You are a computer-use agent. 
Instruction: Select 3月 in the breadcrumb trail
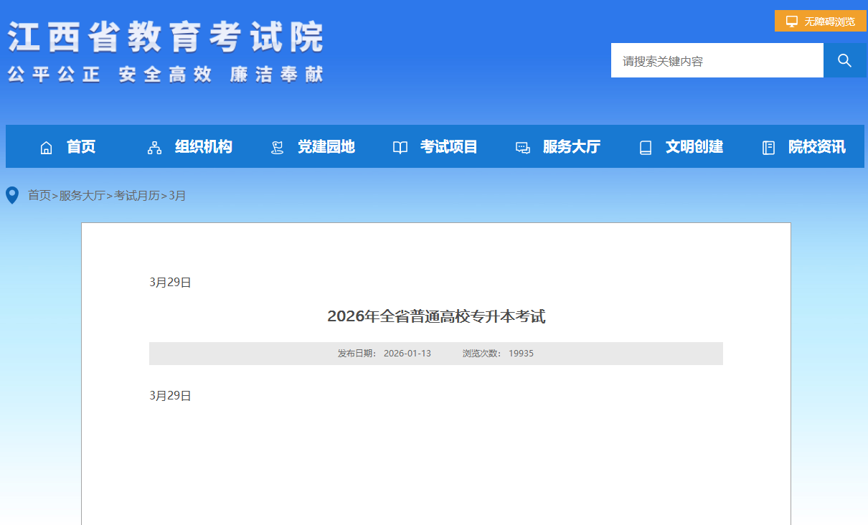coord(176,195)
